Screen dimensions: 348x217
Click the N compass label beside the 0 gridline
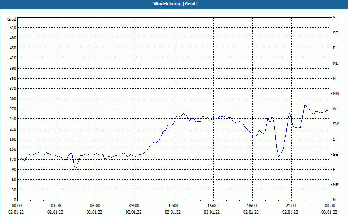click(334, 200)
